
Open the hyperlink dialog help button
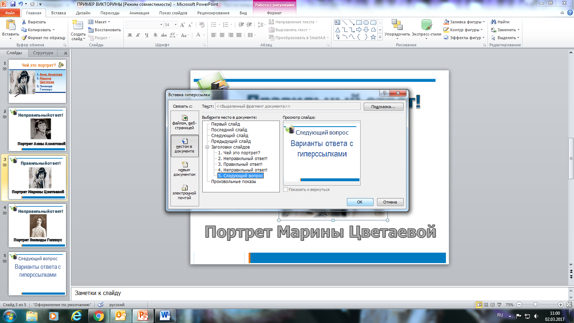point(384,93)
